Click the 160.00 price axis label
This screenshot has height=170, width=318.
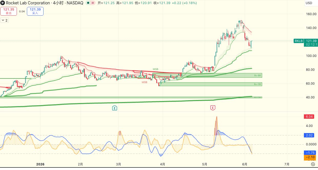point(311,14)
